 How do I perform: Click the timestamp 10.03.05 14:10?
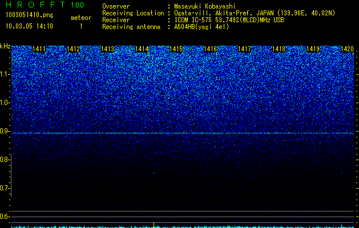tap(29, 26)
